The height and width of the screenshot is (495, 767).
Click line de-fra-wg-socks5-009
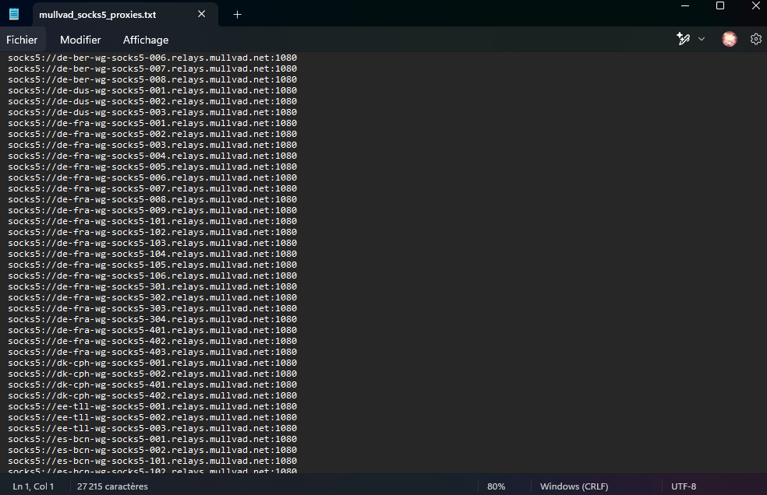pos(152,210)
